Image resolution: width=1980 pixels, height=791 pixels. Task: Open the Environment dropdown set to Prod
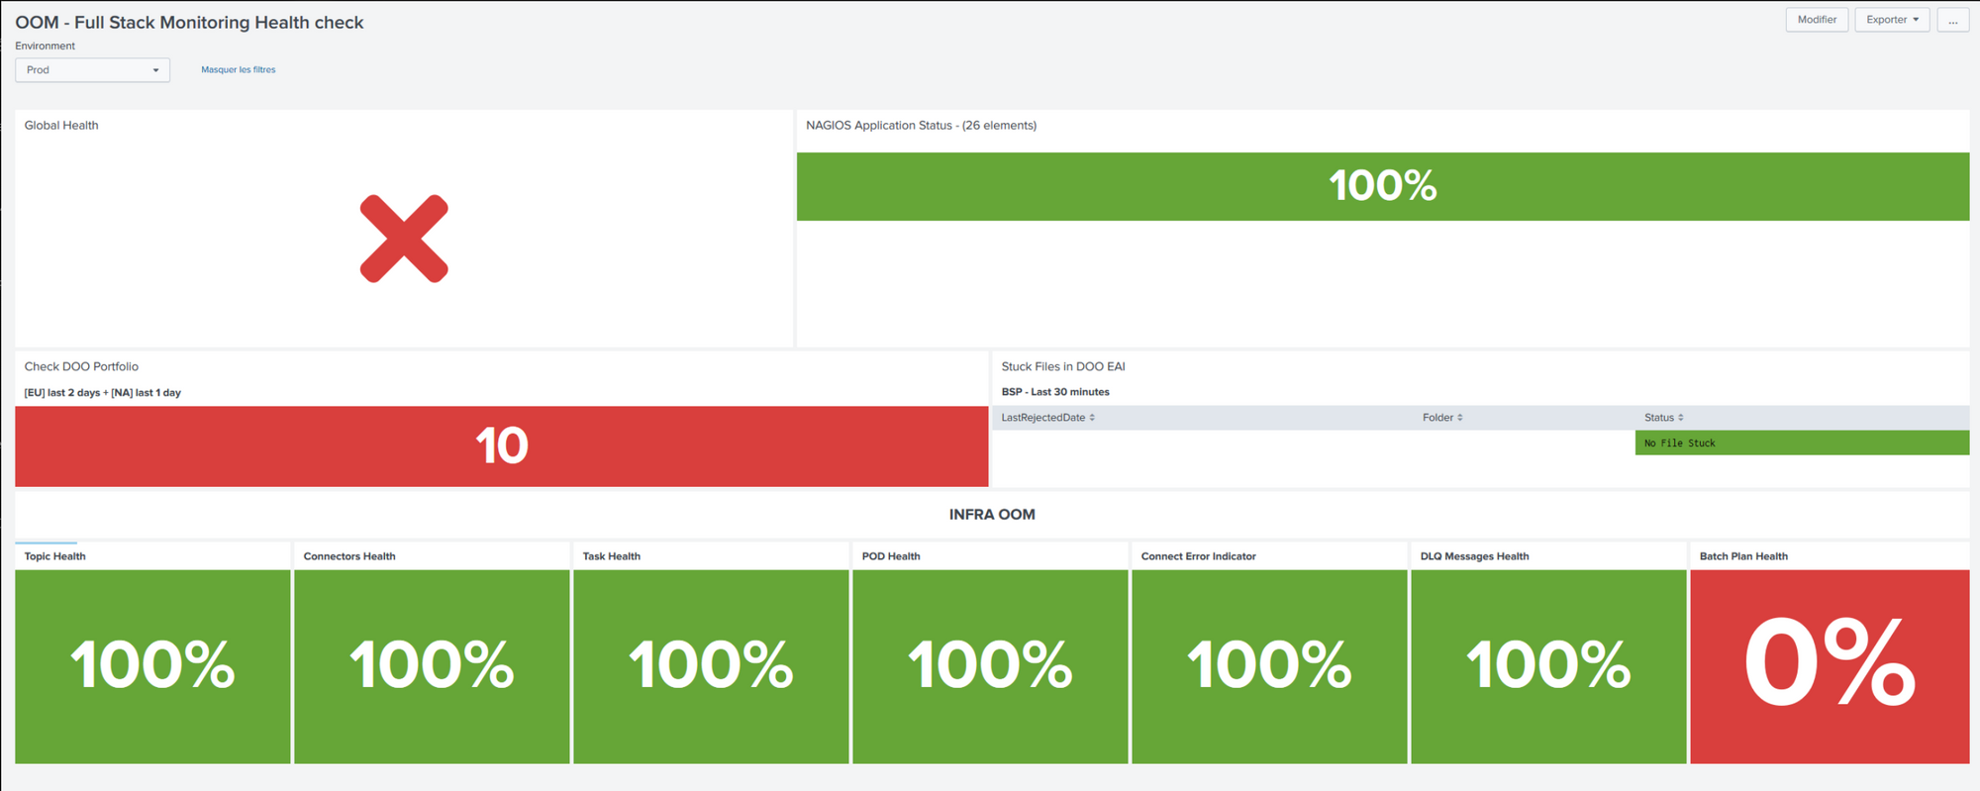click(92, 70)
